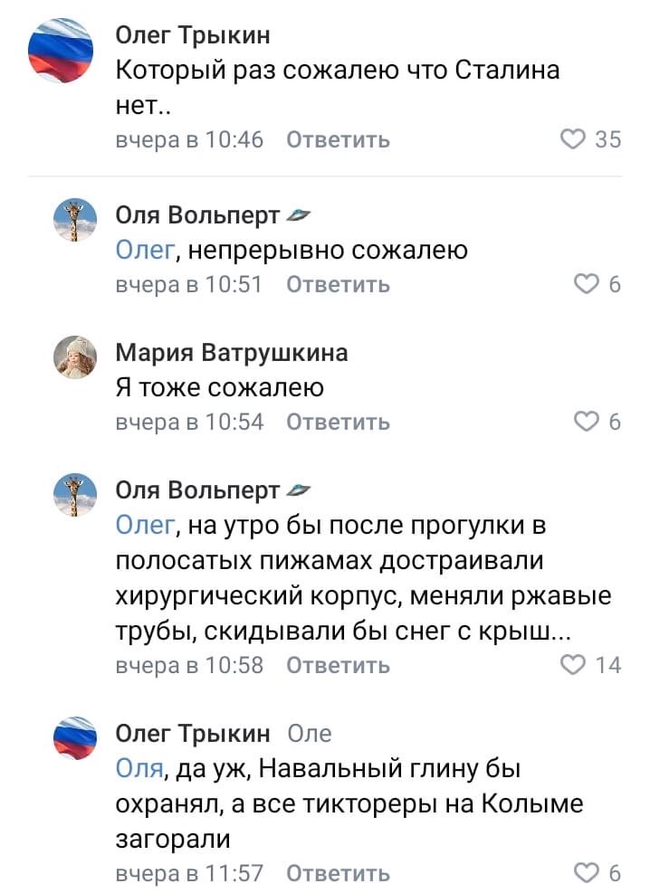650x893 pixels.
Task: Open the name Мария Ватрушкина
Action: (x=232, y=352)
